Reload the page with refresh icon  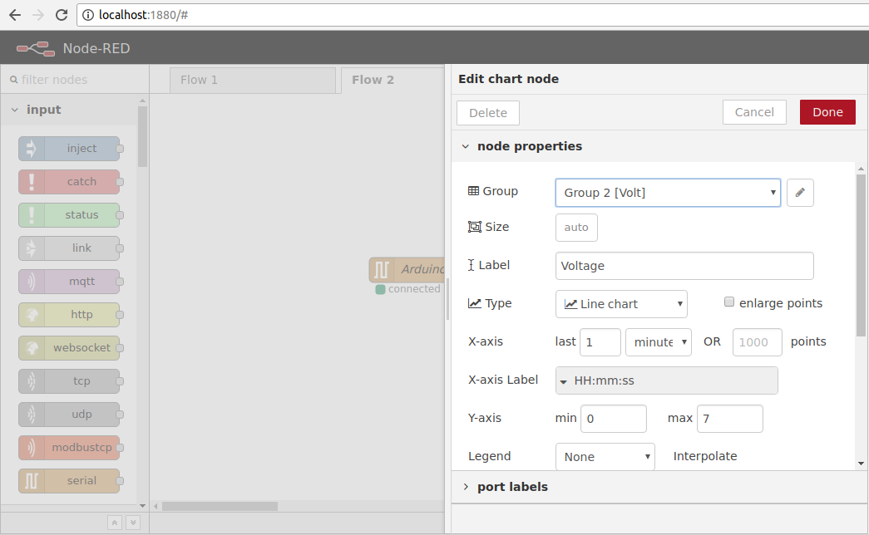[x=62, y=15]
